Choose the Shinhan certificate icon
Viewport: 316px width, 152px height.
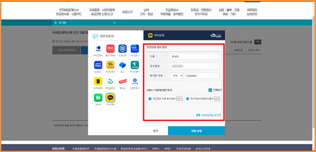click(135, 81)
